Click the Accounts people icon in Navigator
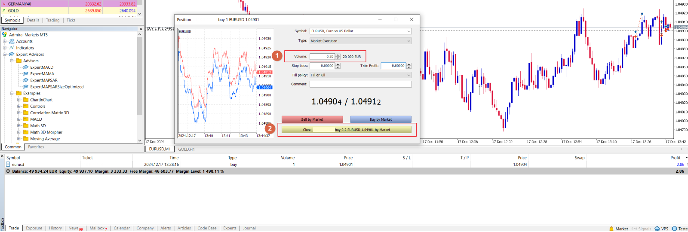This screenshot has height=232, width=688. [12, 41]
